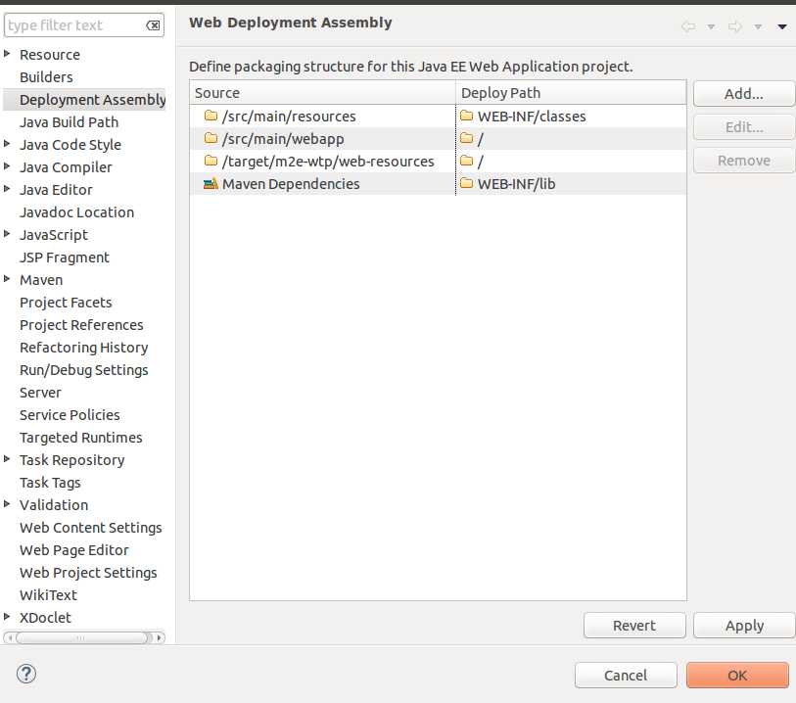Expand the Validation tree node
The height and width of the screenshot is (703, 796).
point(9,505)
